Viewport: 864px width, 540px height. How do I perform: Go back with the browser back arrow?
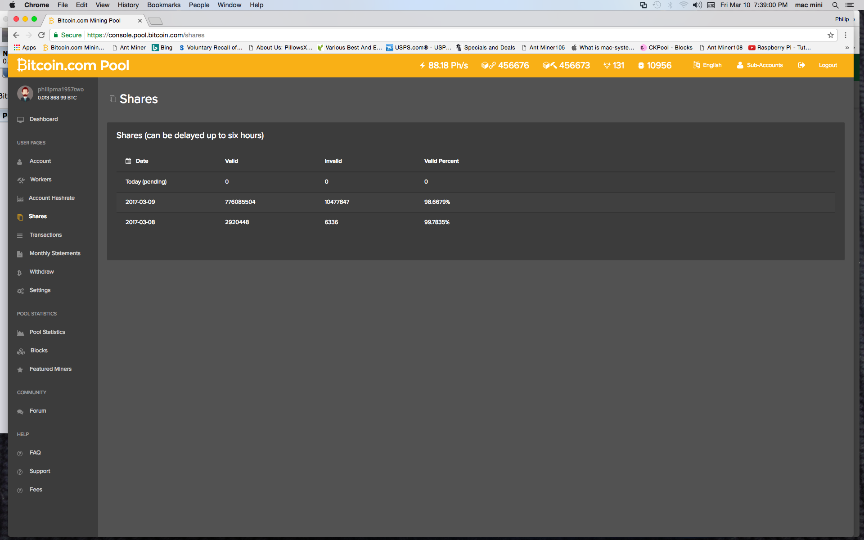16,35
